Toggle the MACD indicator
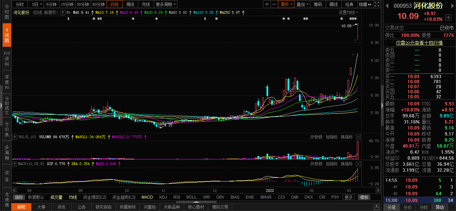 [x=147, y=197]
